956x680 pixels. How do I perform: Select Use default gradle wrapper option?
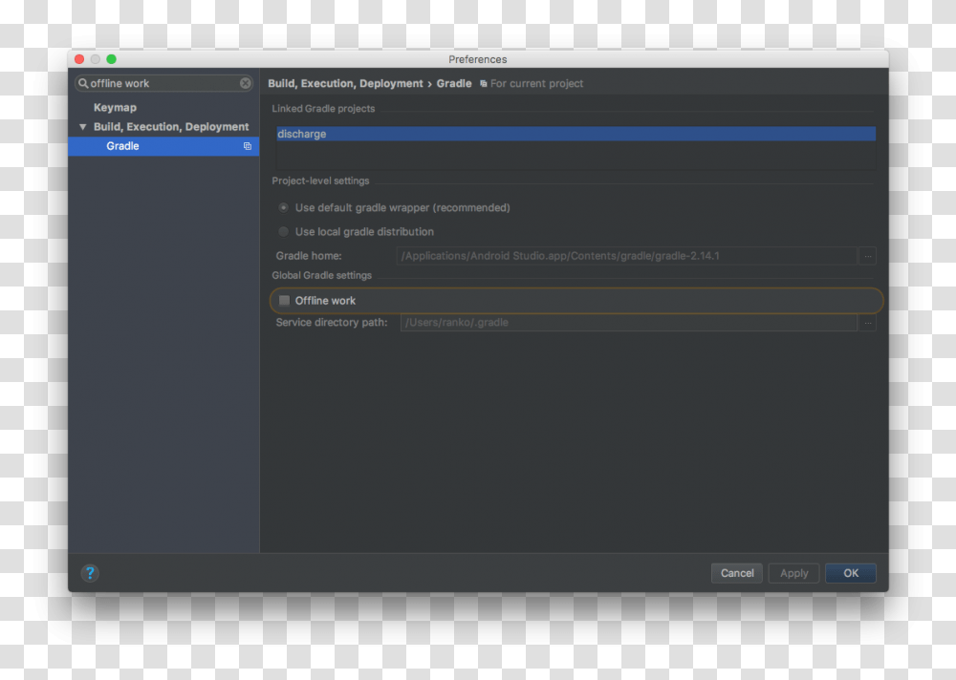[x=283, y=207]
